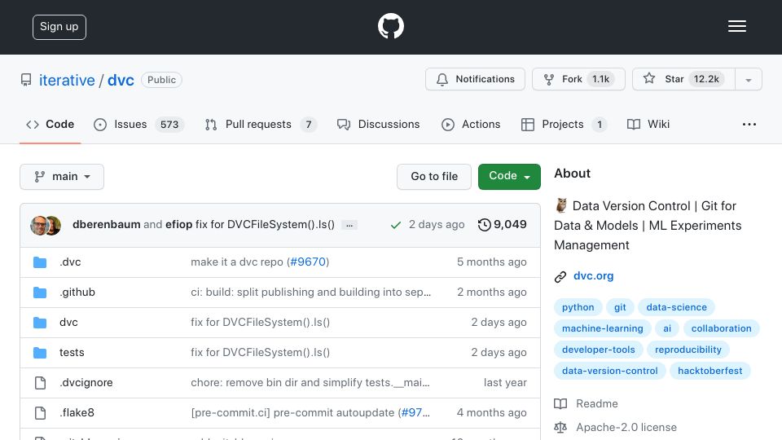The width and height of the screenshot is (782, 440).
Task: Open the Projects tab
Action: pos(563,124)
